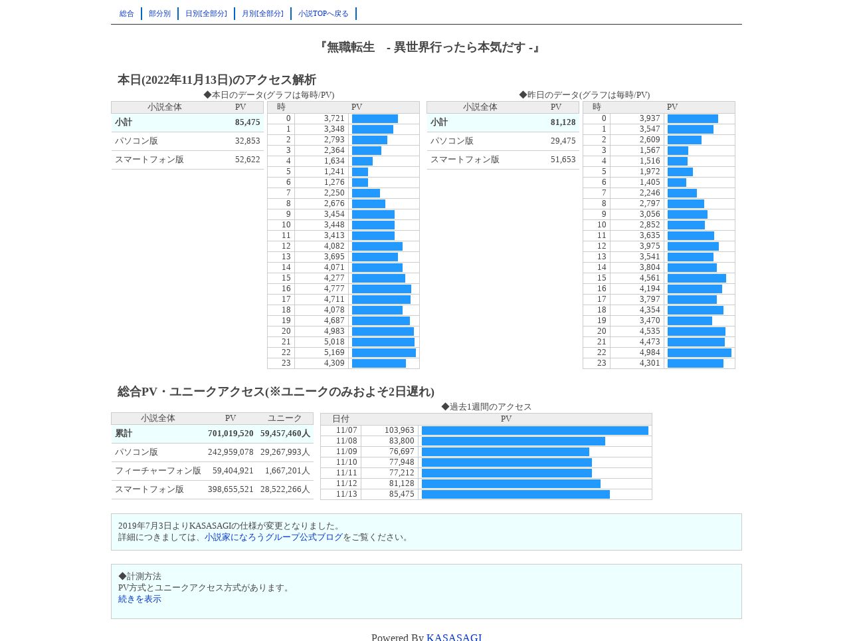The width and height of the screenshot is (853, 641).
Task: Select yesterday's スマートフォン版 value 51,653
Action: coord(563,160)
